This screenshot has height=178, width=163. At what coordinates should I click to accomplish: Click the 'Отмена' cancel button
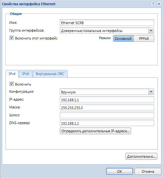pos(148,171)
